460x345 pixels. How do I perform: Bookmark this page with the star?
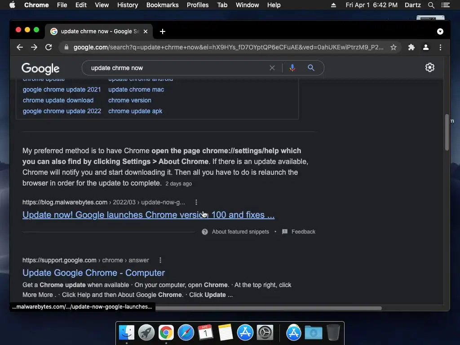[x=394, y=47]
